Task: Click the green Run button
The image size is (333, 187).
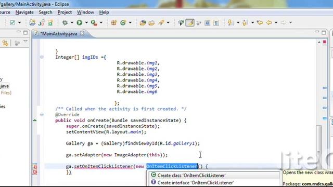Action: [80, 22]
